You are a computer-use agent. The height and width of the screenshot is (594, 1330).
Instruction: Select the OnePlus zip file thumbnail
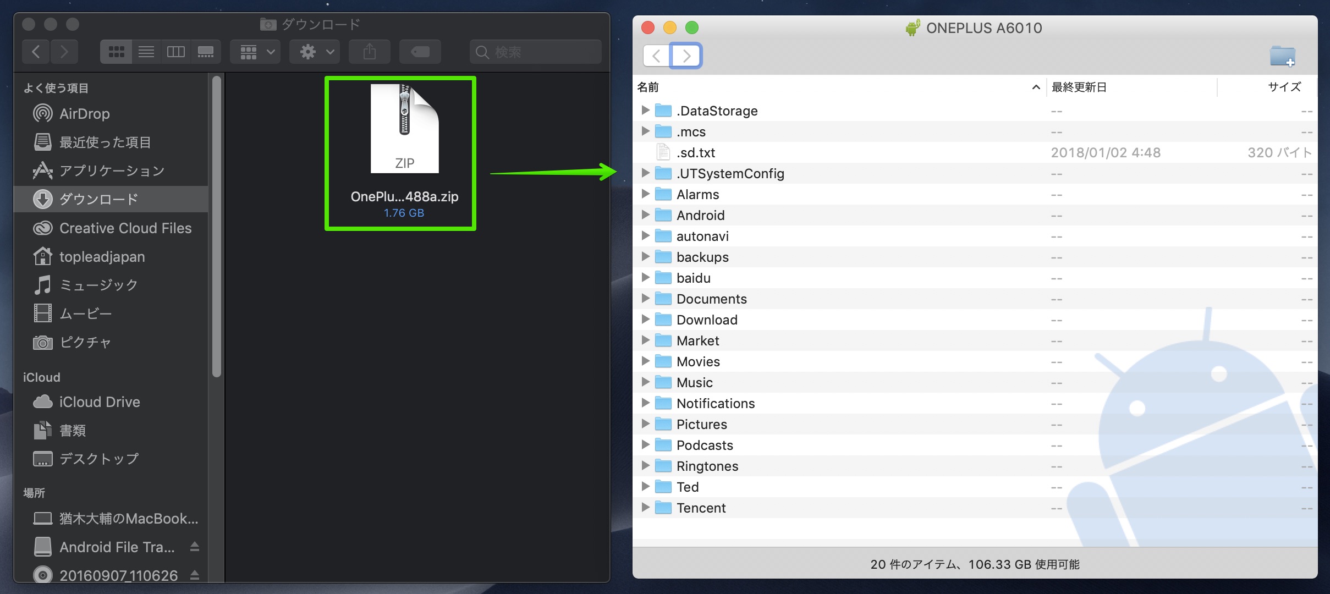[404, 129]
